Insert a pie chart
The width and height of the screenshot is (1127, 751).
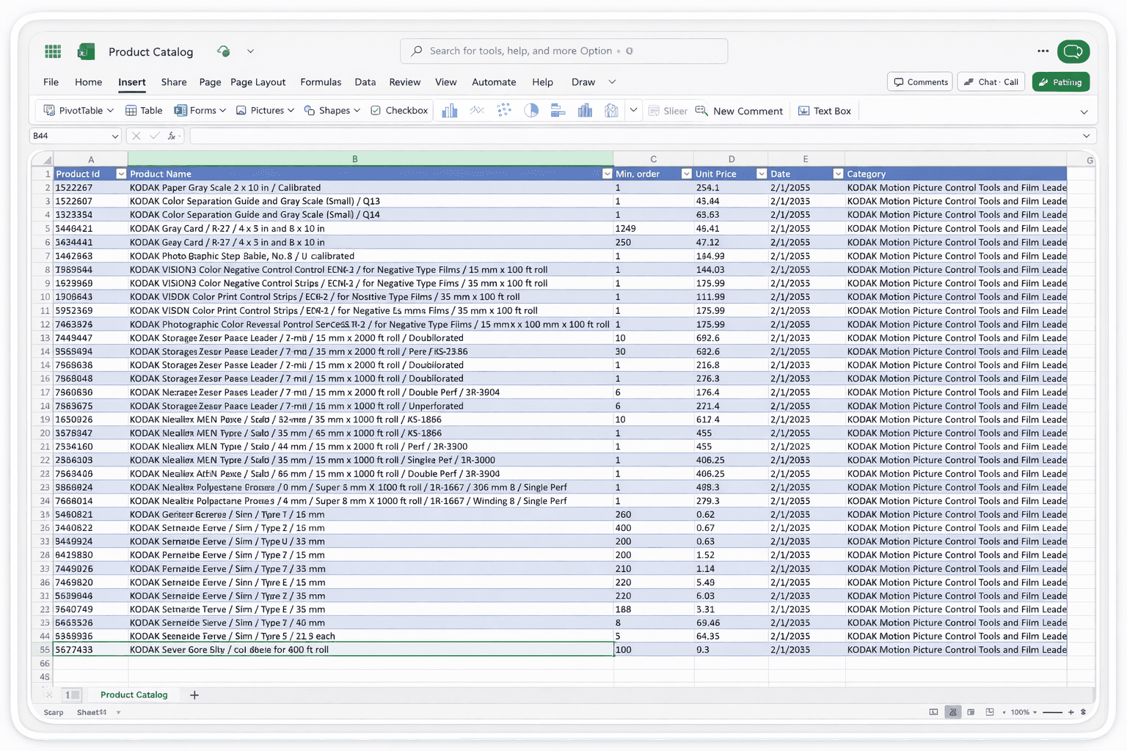531,110
